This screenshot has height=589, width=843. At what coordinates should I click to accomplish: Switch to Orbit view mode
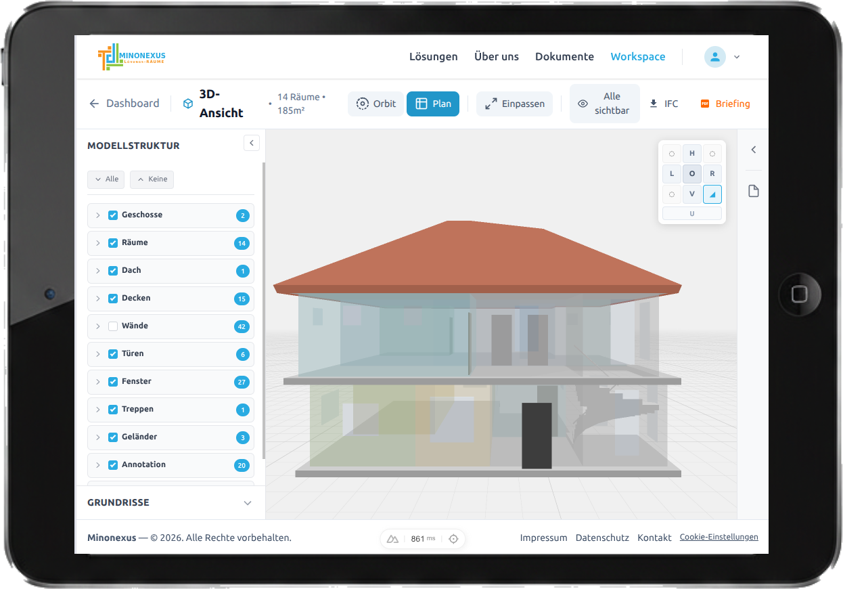click(376, 104)
